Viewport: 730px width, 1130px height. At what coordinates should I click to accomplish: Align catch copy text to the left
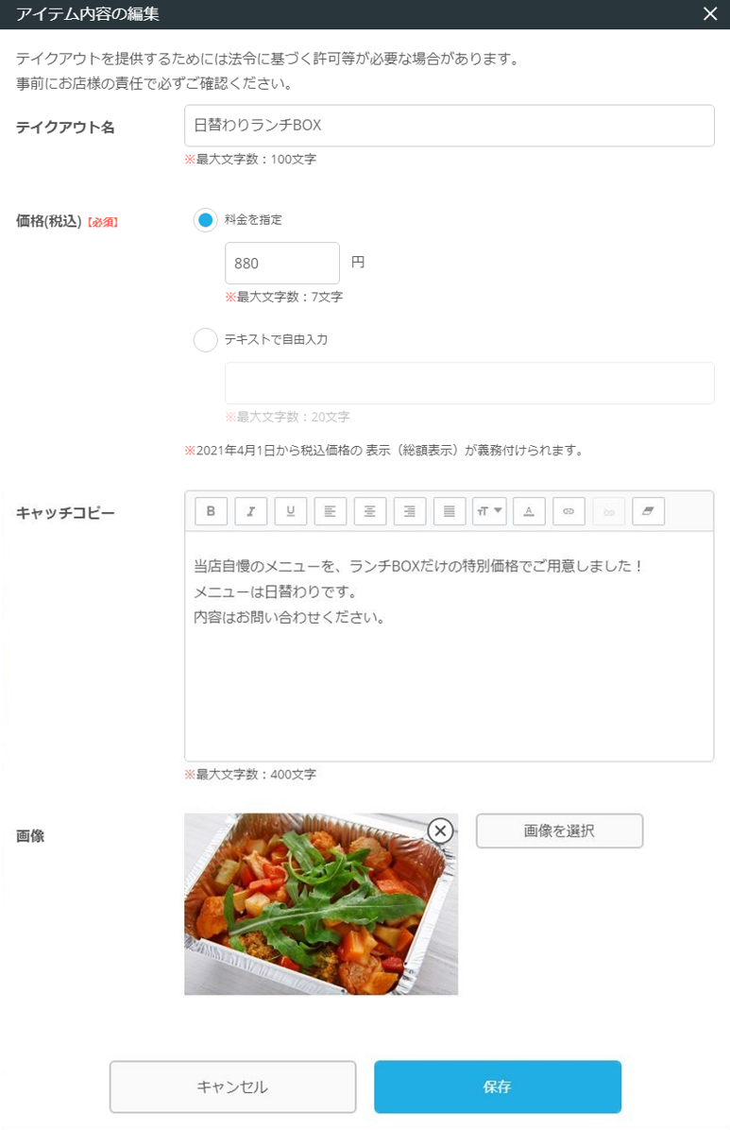click(330, 511)
